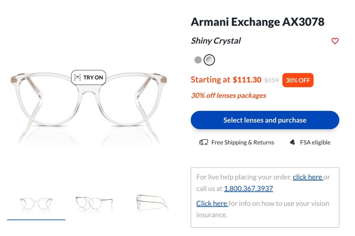355x236 pixels.
Task: Select the Shiny Crystal color swatch
Action: pyautogui.click(x=209, y=59)
